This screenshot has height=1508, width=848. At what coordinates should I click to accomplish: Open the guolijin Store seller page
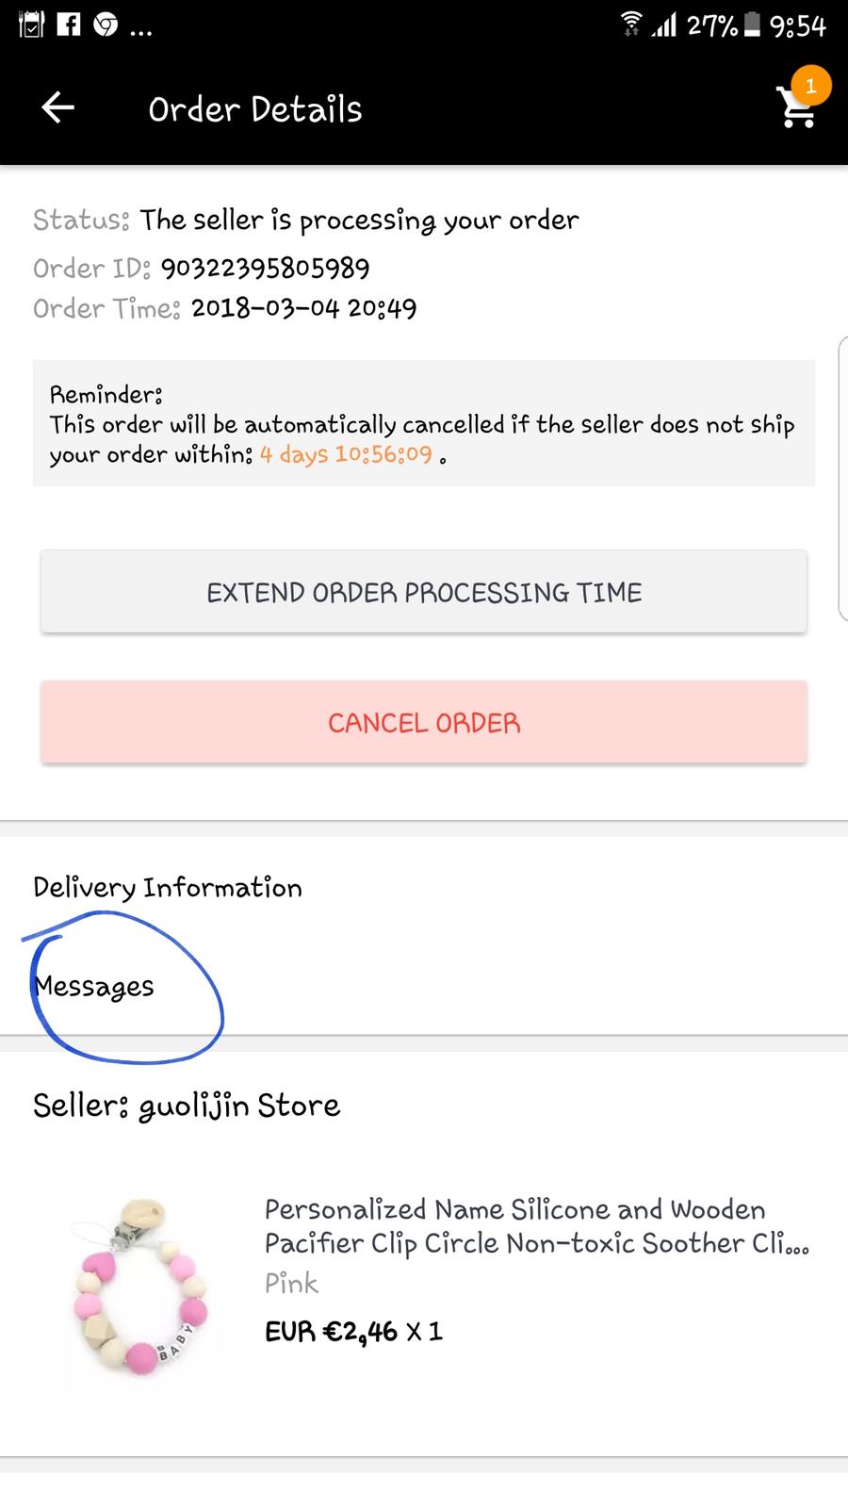click(x=187, y=1106)
